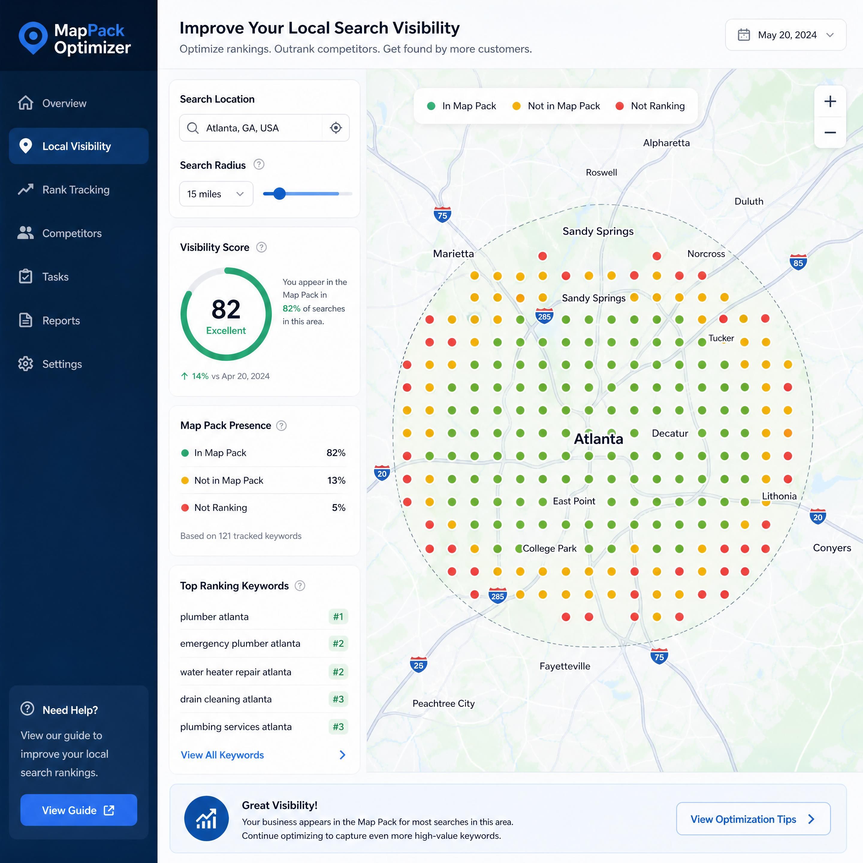Open the Local Visibility menu item
This screenshot has width=863, height=863.
pyautogui.click(x=79, y=146)
